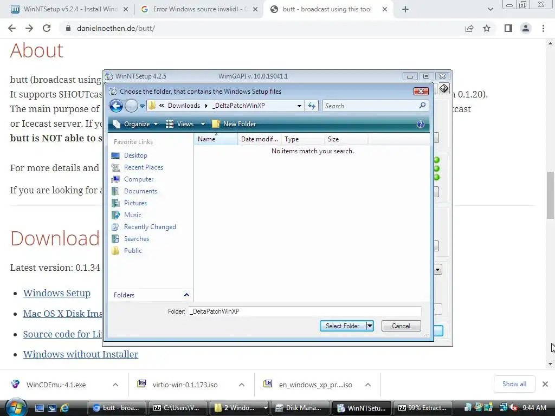Open the tab search chevron
Image resolution: width=555 pixels, height=416 pixels.
490,10
